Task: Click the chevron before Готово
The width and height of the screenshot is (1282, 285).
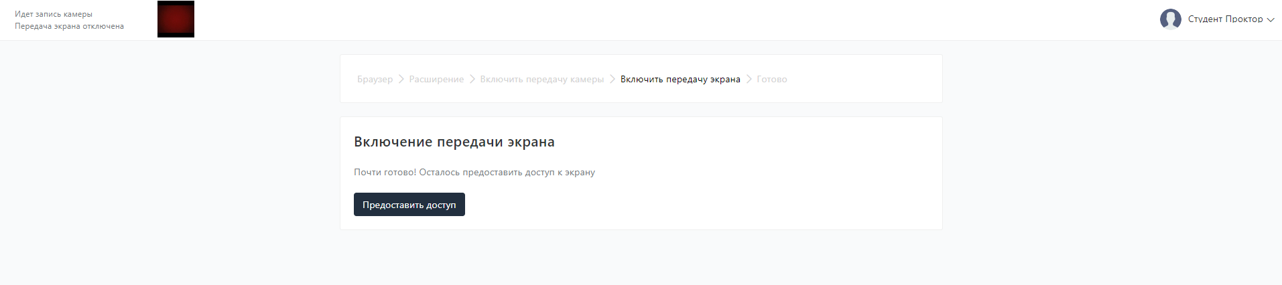Action: click(x=749, y=79)
